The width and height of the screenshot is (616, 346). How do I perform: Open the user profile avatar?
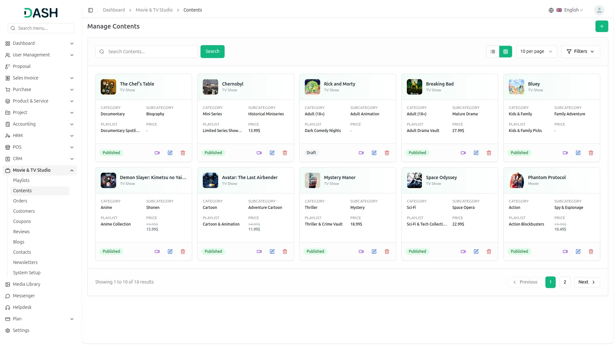tap(599, 10)
